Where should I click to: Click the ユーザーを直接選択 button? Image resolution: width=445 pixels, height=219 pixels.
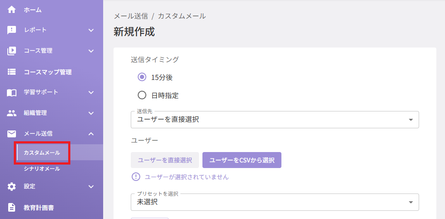[x=165, y=160]
